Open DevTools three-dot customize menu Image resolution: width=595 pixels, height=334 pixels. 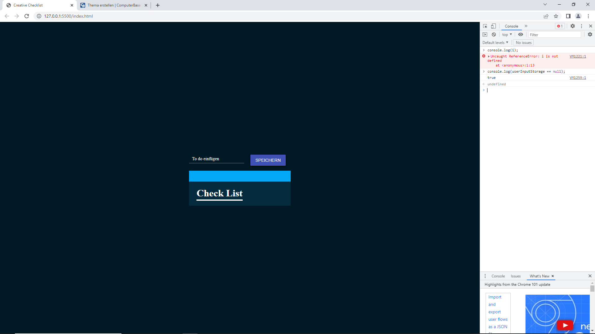pos(581,26)
